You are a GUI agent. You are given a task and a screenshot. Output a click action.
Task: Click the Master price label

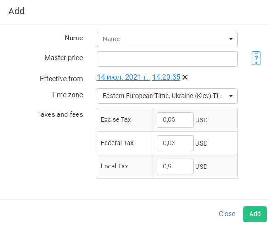coord(64,58)
